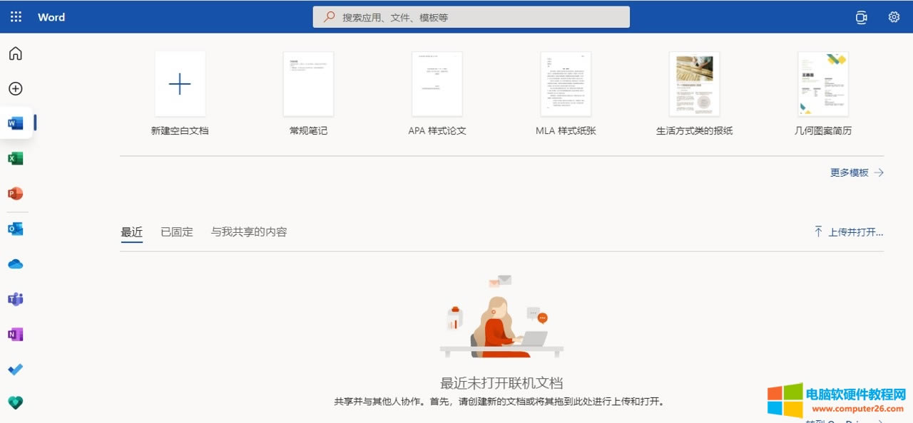The image size is (913, 423).
Task: Click the Create new plus icon
Action: pos(16,88)
